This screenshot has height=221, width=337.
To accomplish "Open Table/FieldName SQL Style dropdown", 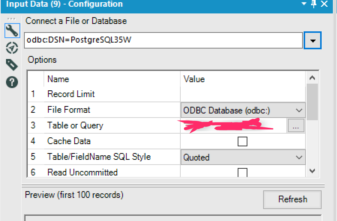I will (243, 158).
